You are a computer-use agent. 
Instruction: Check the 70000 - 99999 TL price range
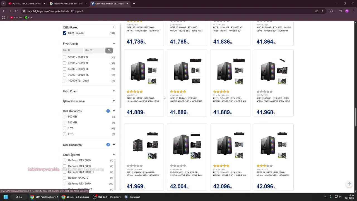click(64, 75)
